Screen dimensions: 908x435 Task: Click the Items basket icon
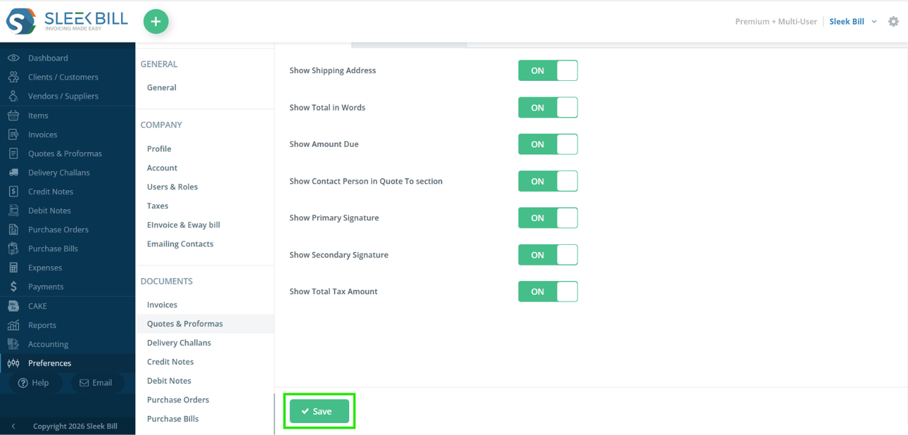(x=13, y=115)
